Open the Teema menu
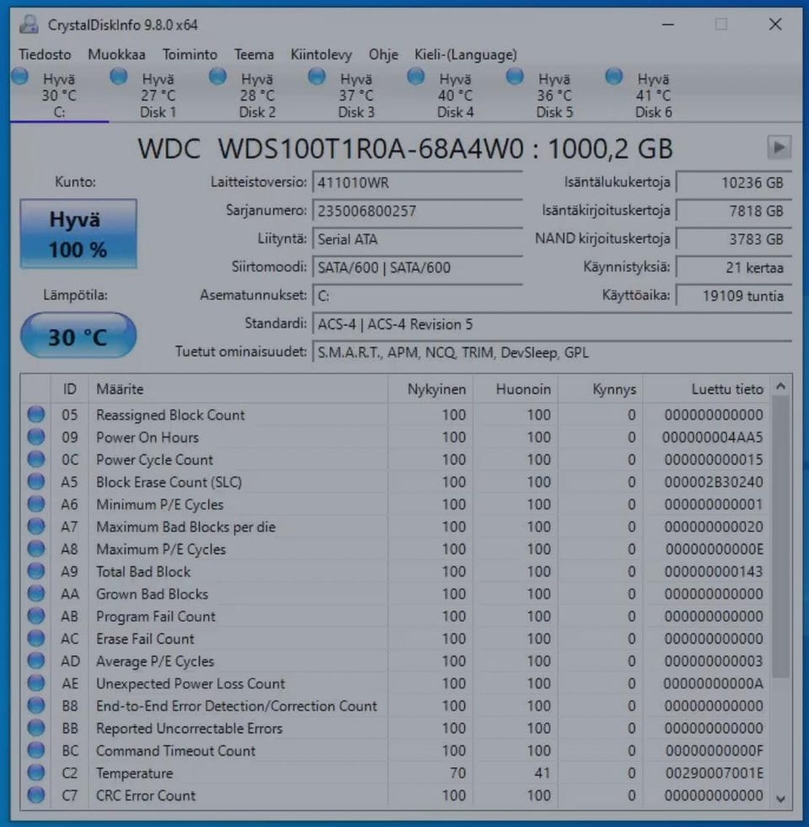Screen dimensions: 809x827 254,55
